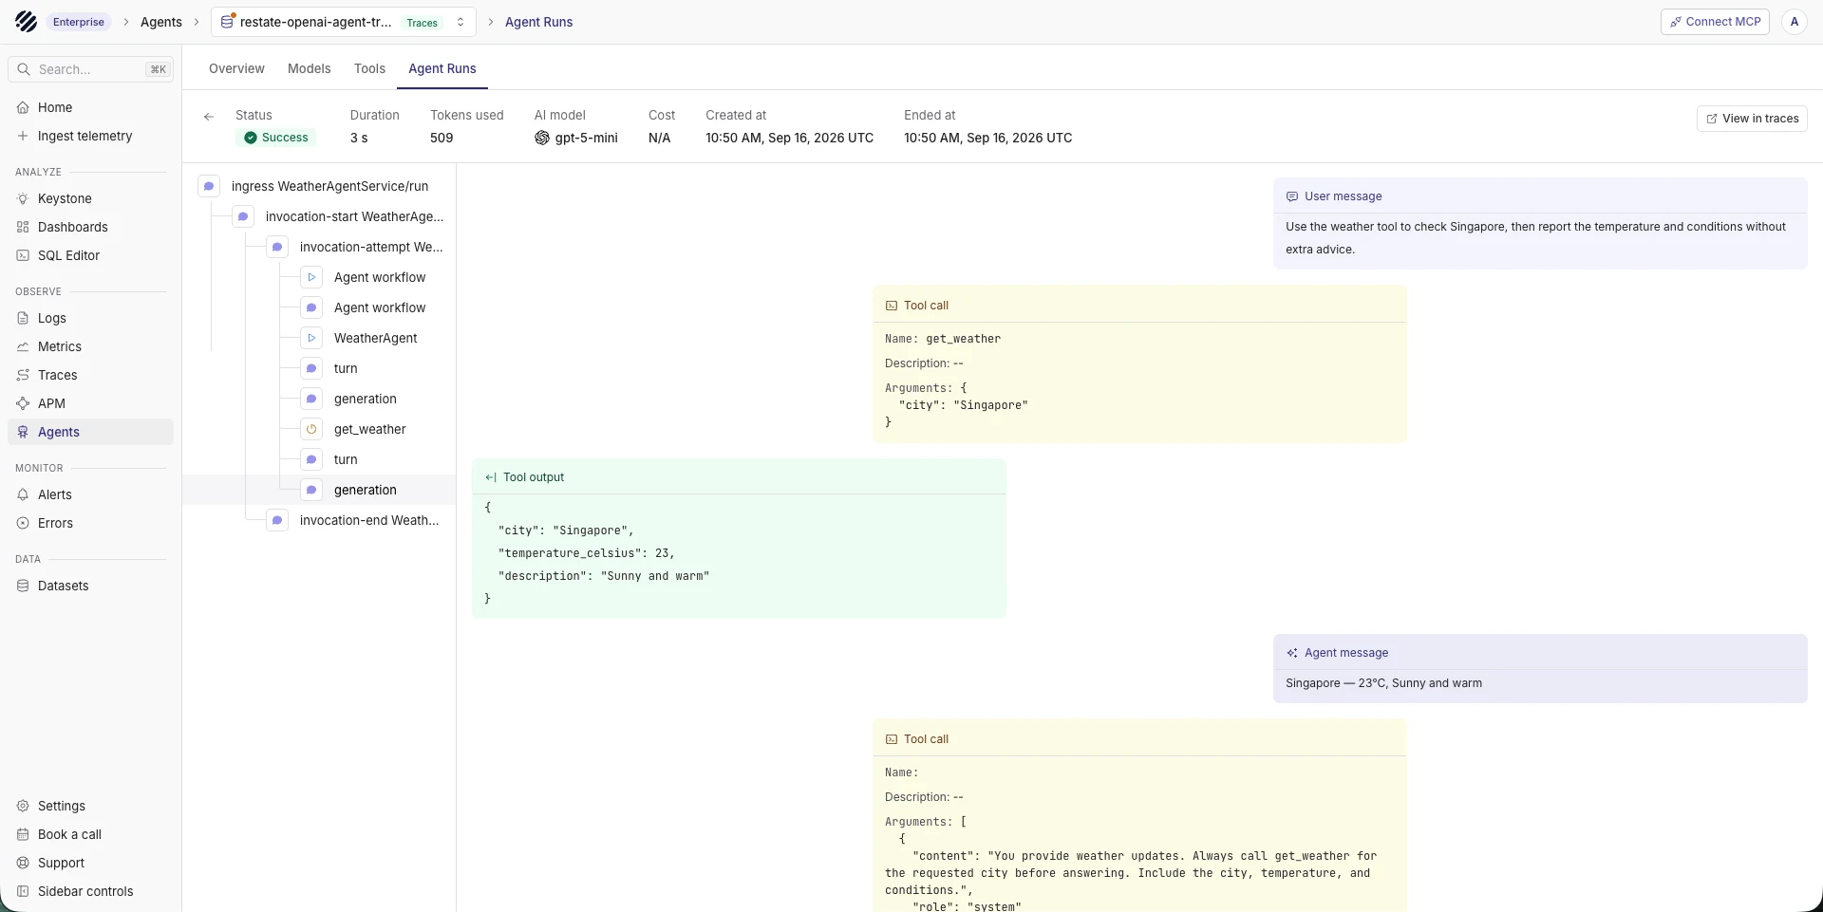Screen dimensions: 1823x912
Task: Click the Datasets database icon
Action: coord(23,586)
